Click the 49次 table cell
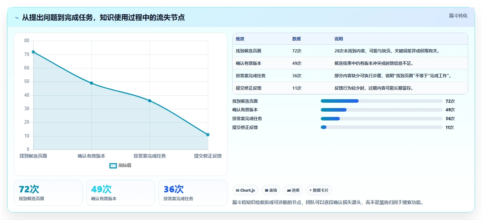The image size is (482, 220). pos(297,63)
